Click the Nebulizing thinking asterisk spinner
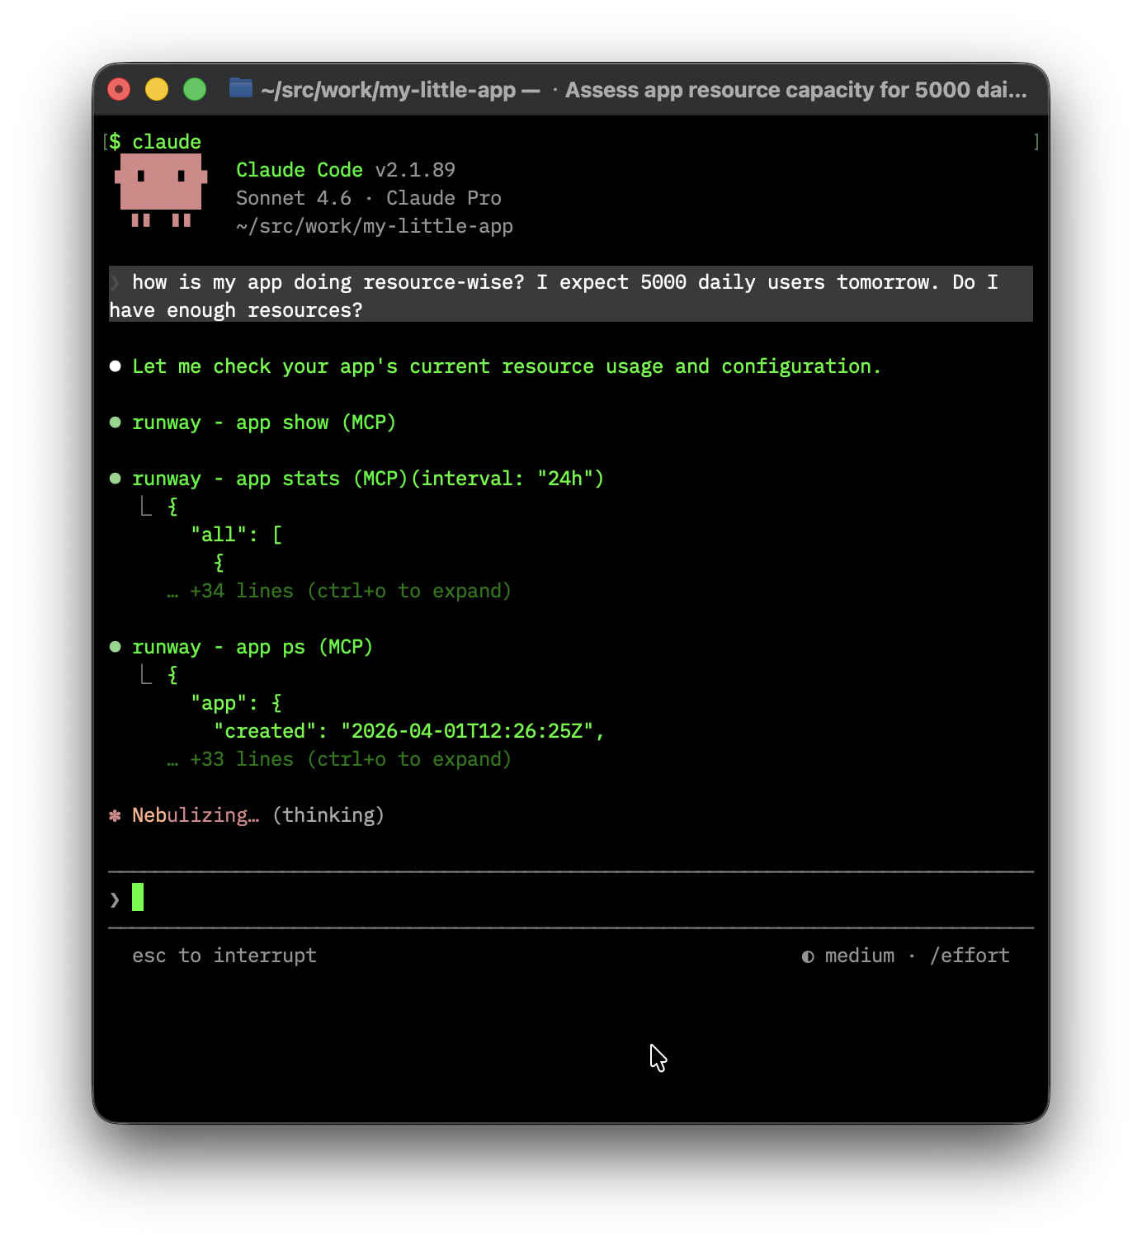 pyautogui.click(x=116, y=815)
